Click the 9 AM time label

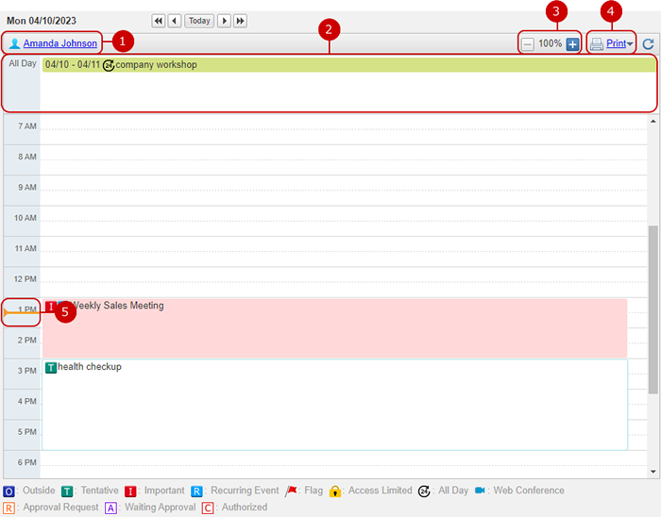[x=27, y=188]
